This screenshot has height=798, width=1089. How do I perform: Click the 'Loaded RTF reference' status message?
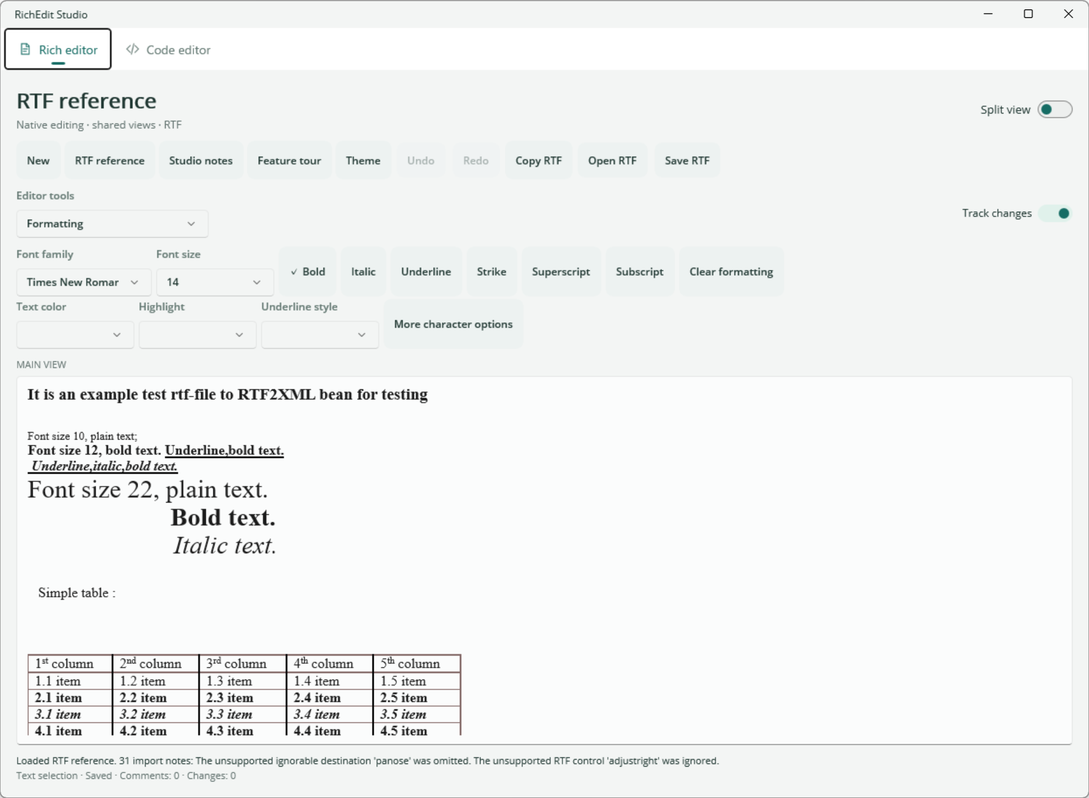[x=367, y=761]
